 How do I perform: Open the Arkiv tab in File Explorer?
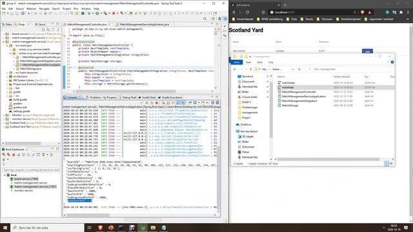(237, 62)
